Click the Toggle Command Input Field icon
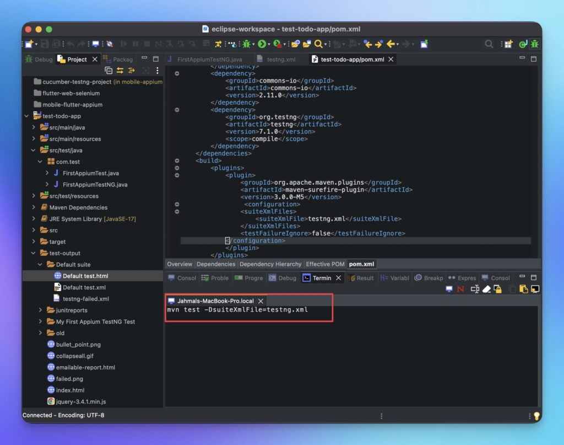The height and width of the screenshot is (445, 564). [x=475, y=289]
